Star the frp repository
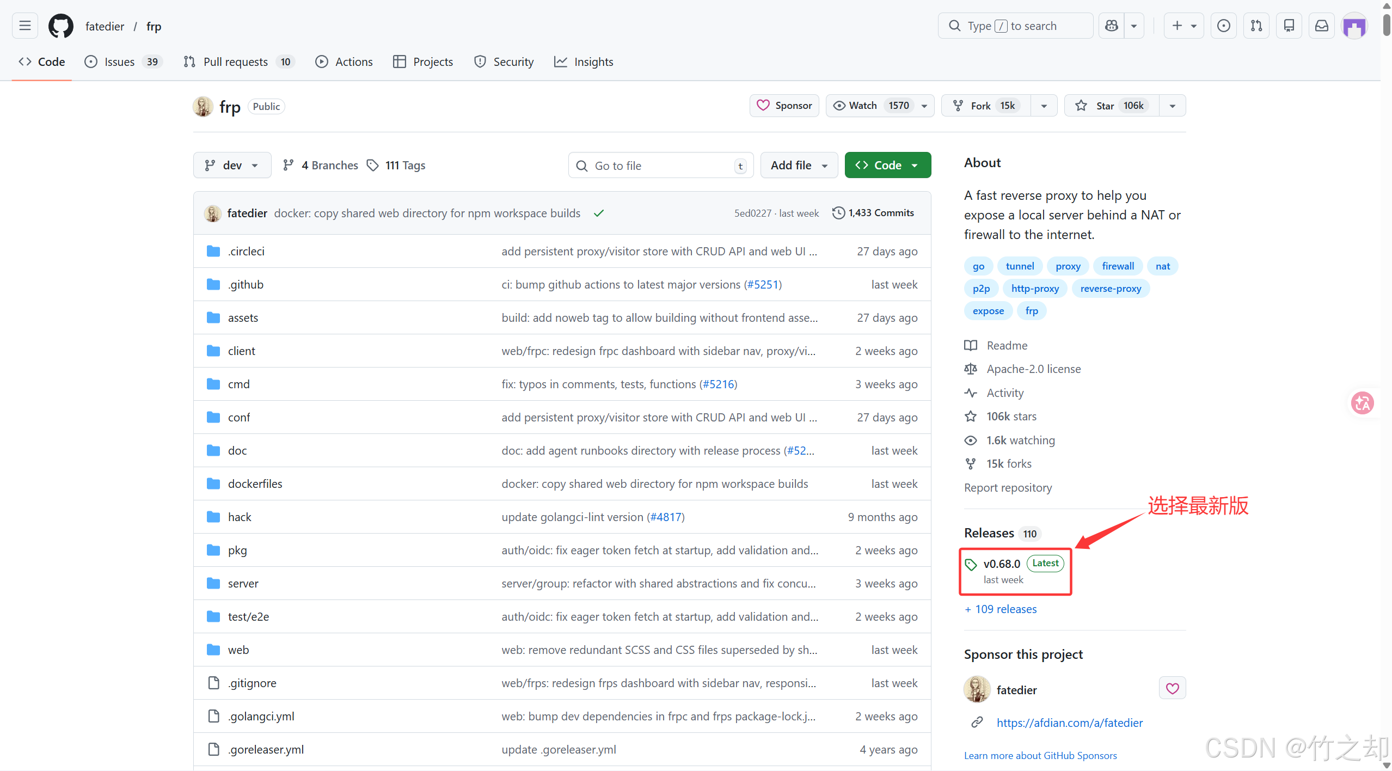This screenshot has width=1392, height=771. point(1106,106)
